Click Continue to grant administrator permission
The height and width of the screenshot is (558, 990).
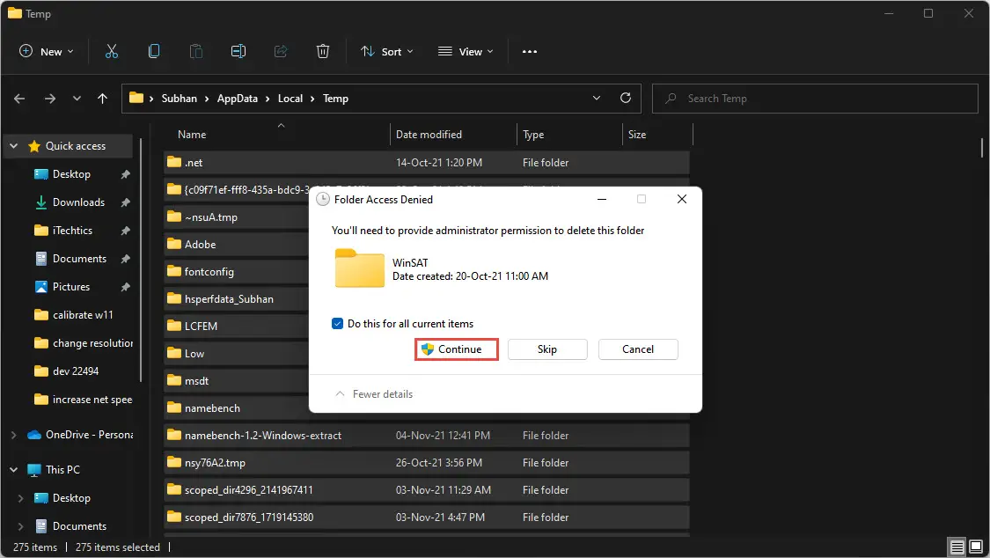(x=457, y=349)
